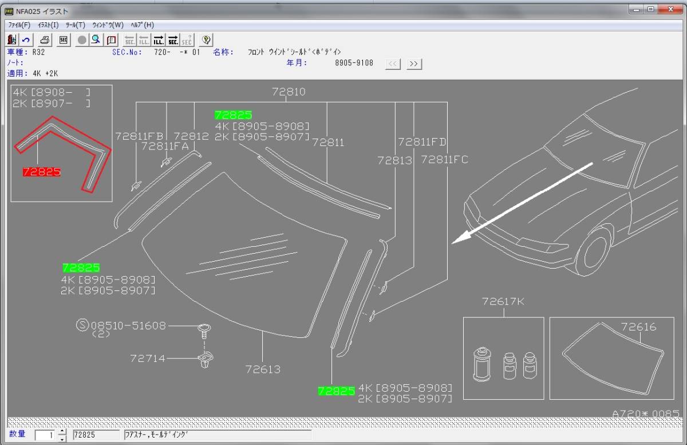The height and width of the screenshot is (445, 687).
Task: Go to next section with SEC. arrow
Action: coord(173,40)
